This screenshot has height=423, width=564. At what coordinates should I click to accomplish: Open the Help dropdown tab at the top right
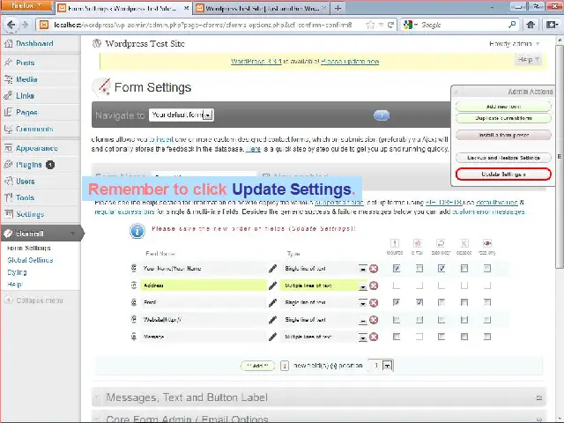528,60
